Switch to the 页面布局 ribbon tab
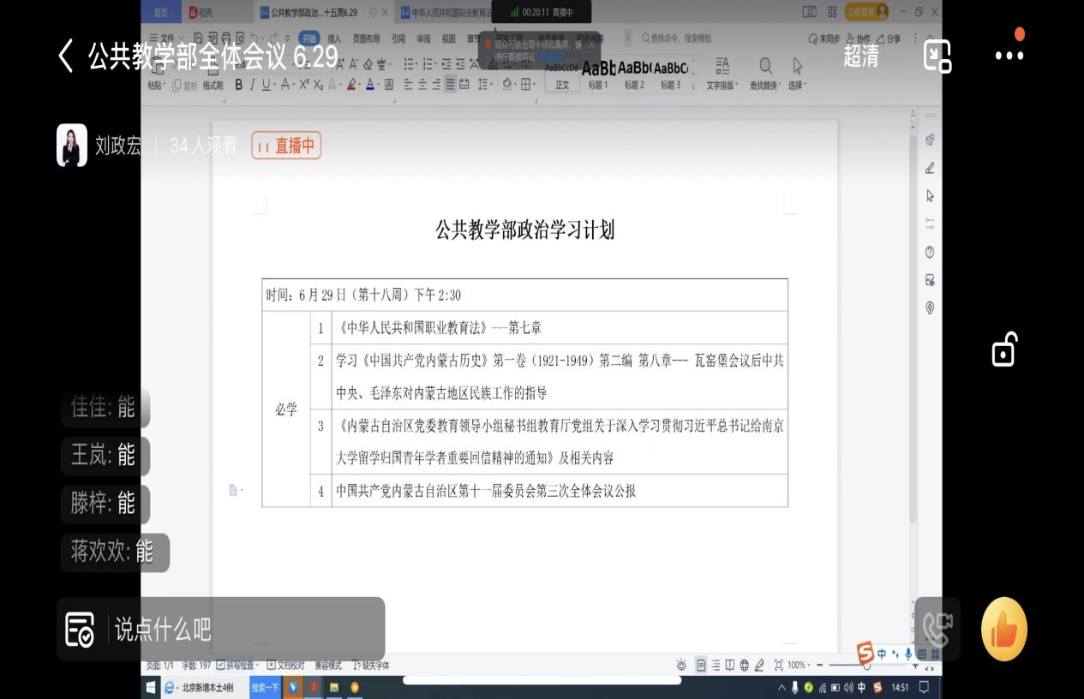This screenshot has width=1084, height=699. pyautogui.click(x=366, y=39)
